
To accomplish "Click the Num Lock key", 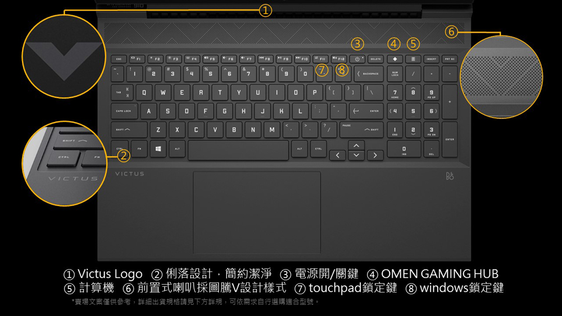I will pyautogui.click(x=395, y=74).
